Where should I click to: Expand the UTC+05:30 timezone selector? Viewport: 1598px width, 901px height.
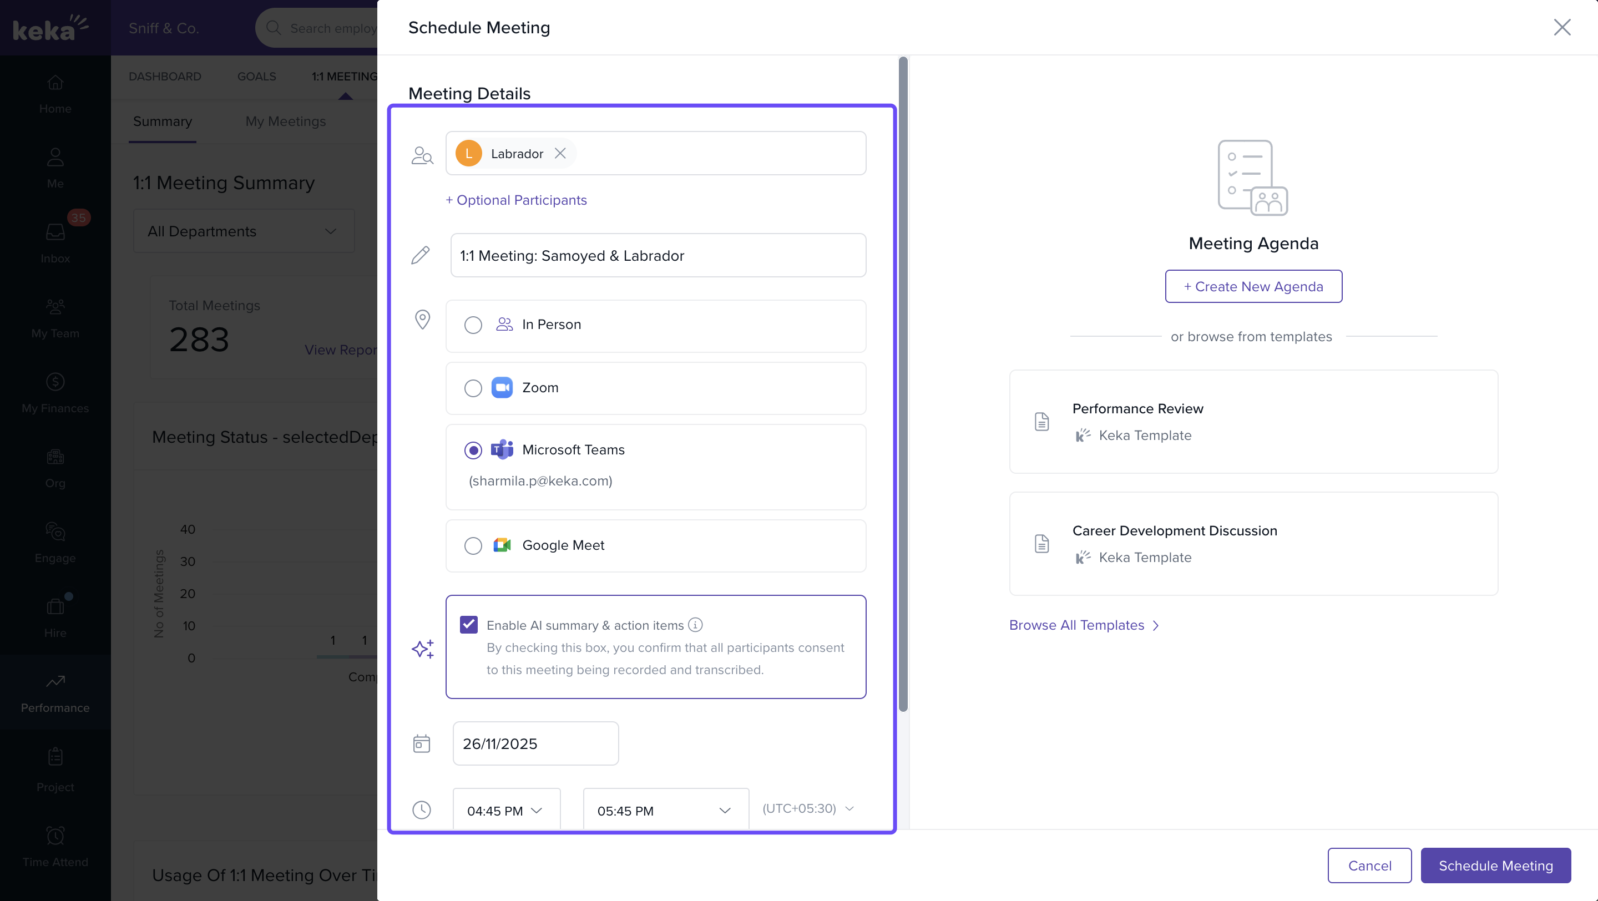click(808, 808)
